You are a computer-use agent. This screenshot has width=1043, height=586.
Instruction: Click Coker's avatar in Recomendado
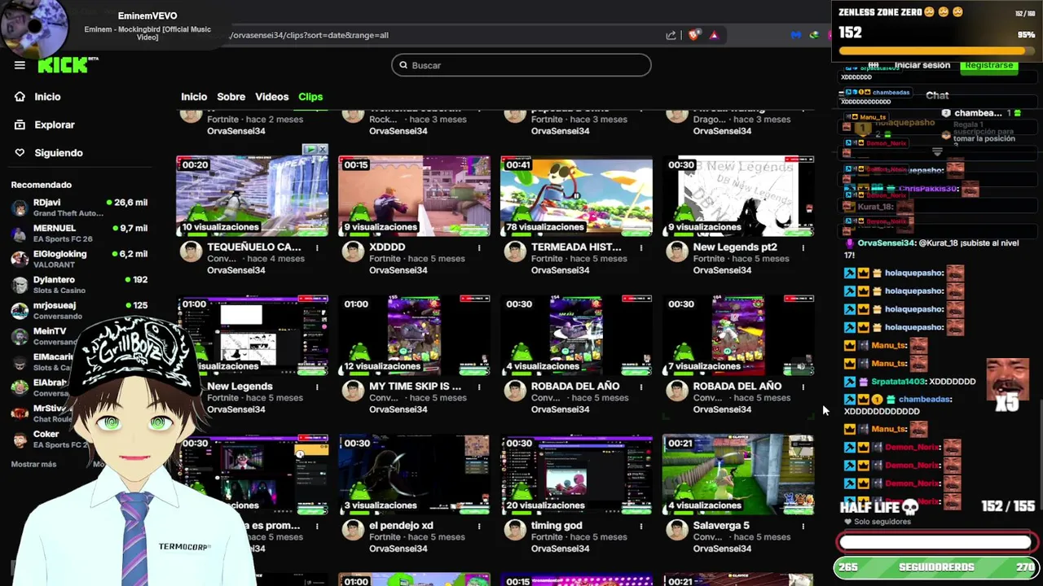pyautogui.click(x=20, y=439)
